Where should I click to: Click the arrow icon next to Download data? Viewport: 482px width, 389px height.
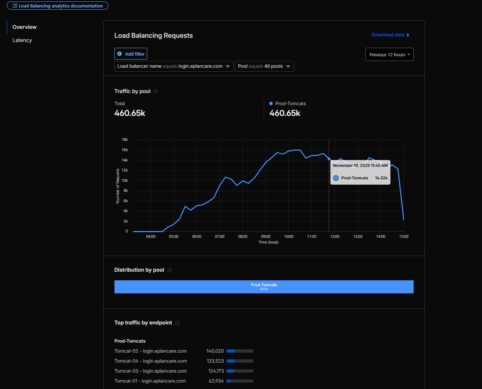[408, 35]
